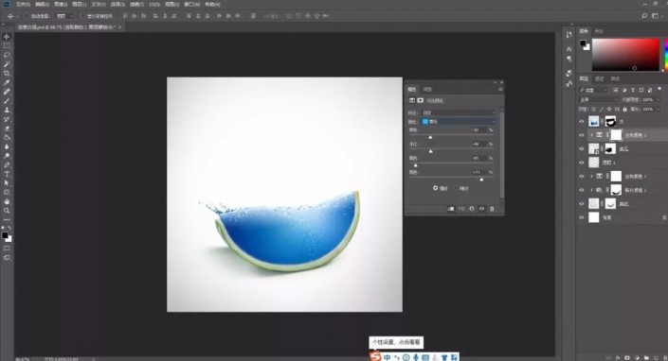
Task: Toggle visibility of 图层 1 layer
Action: (582, 163)
